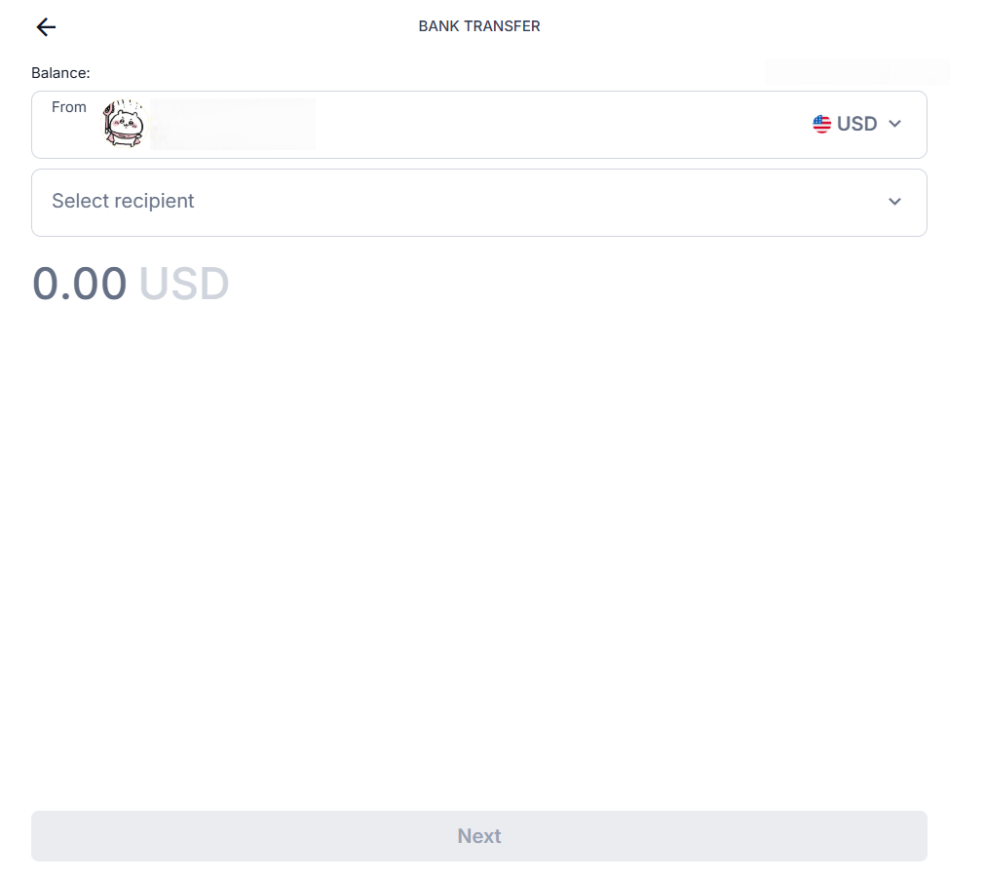Viewport: 985px width, 879px height.
Task: Expand the recipient field chevron arrow
Action: tap(894, 202)
